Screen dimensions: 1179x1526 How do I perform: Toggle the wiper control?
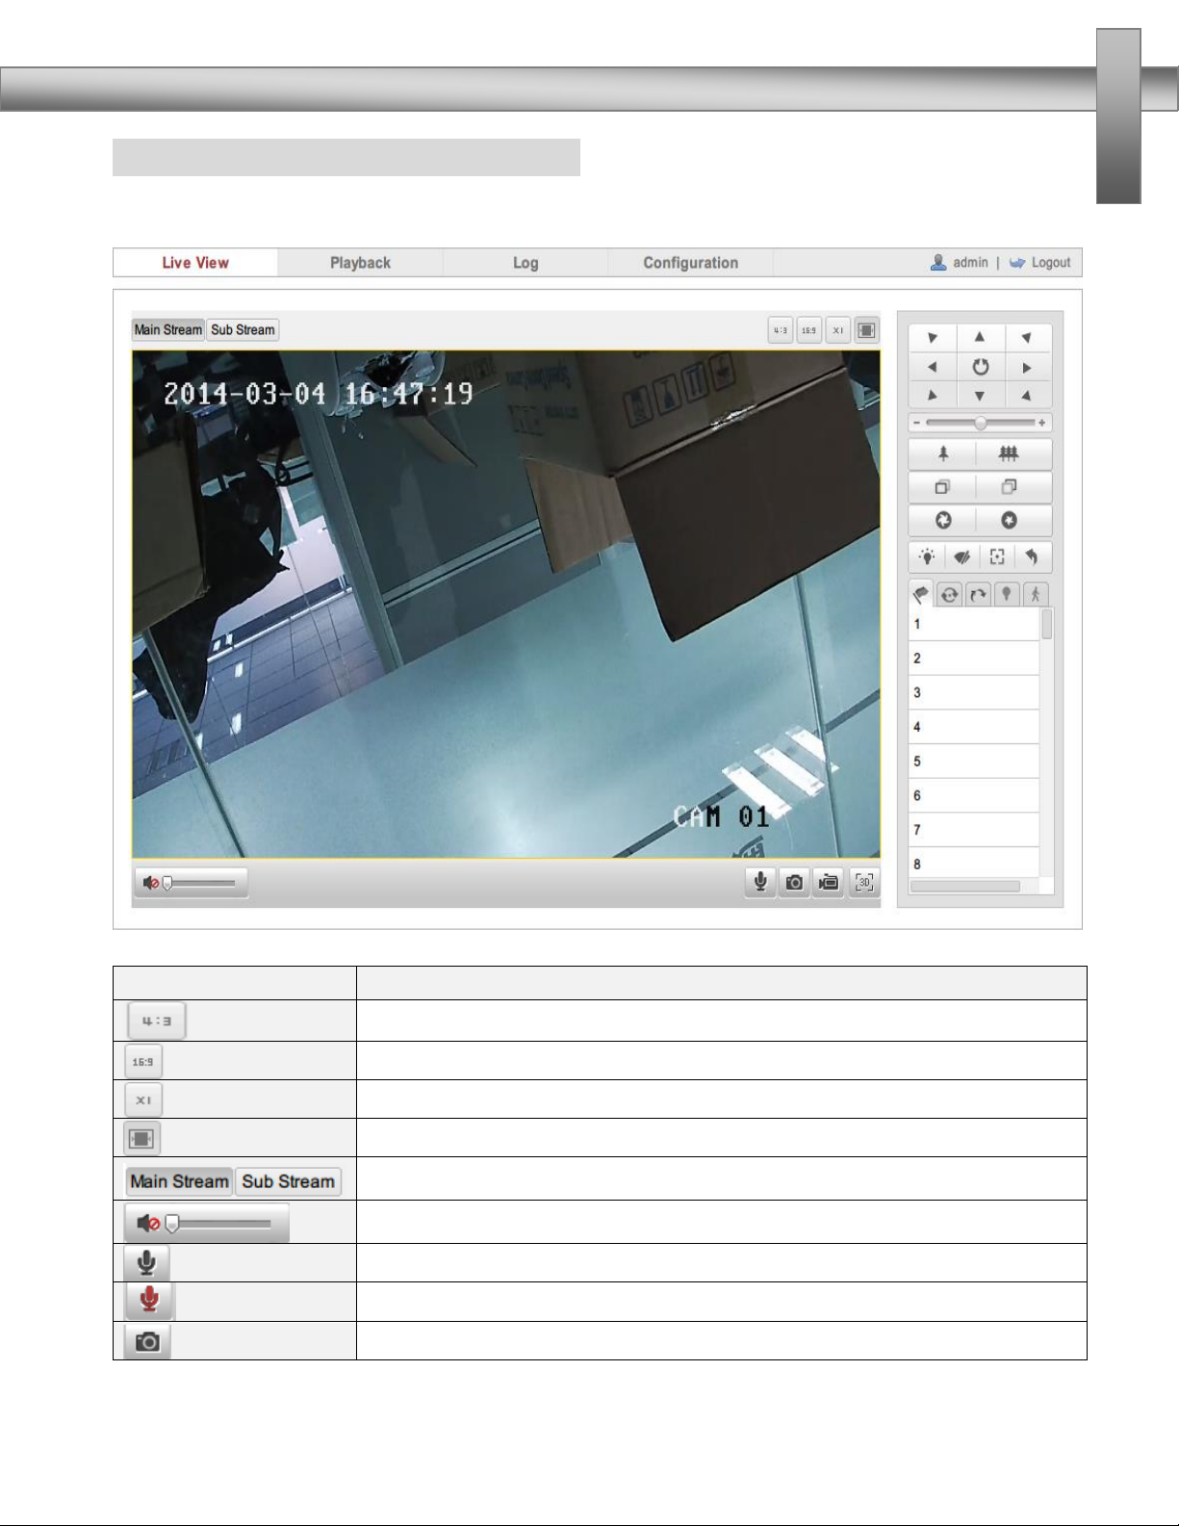[x=961, y=556]
